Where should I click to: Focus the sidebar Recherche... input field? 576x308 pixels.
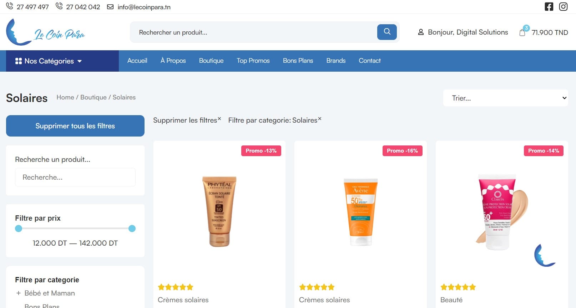point(75,177)
